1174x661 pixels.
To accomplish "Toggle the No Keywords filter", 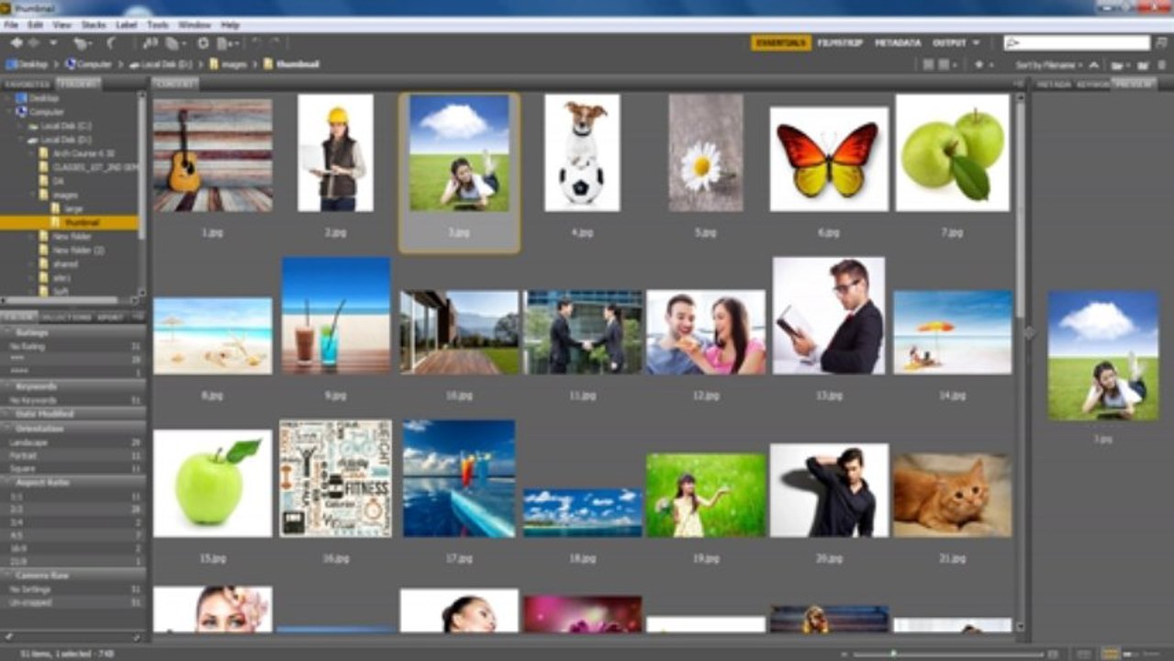I will coord(73,400).
